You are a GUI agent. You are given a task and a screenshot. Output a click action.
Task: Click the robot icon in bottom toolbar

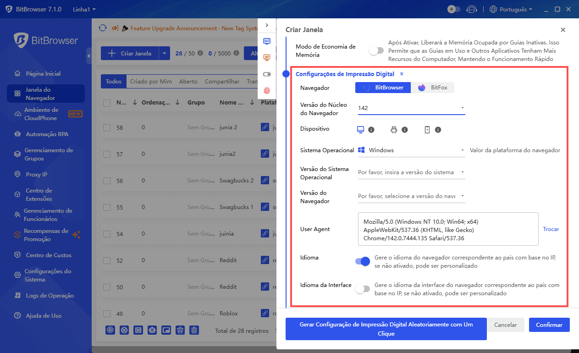[x=152, y=330]
